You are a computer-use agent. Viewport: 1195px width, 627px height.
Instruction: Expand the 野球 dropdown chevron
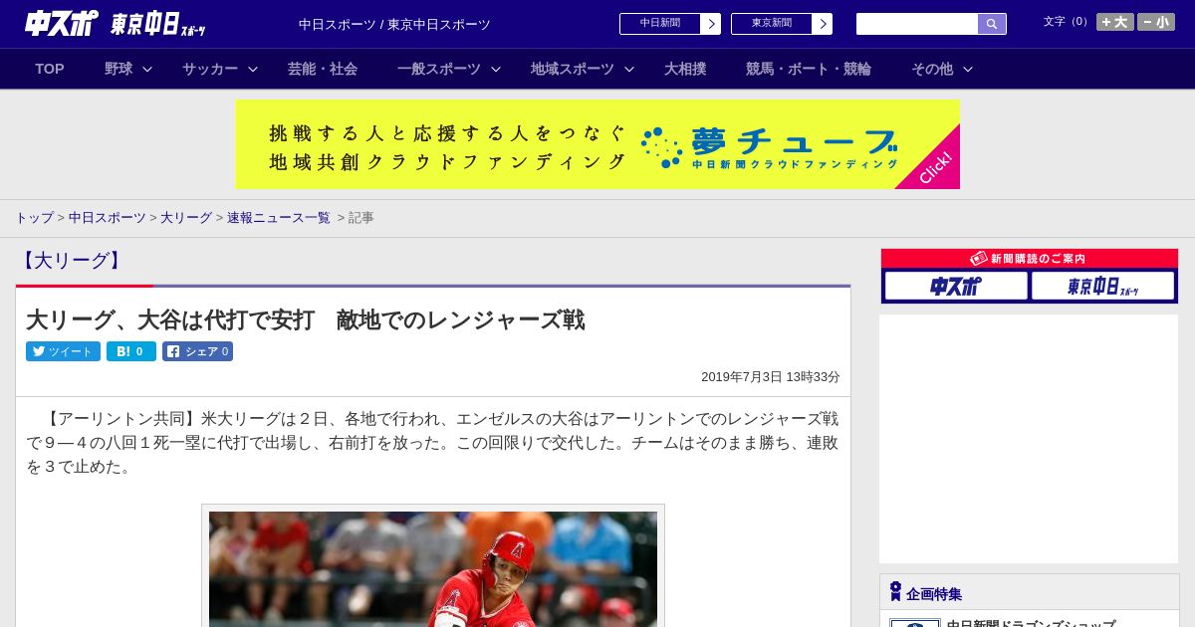pyautogui.click(x=147, y=69)
